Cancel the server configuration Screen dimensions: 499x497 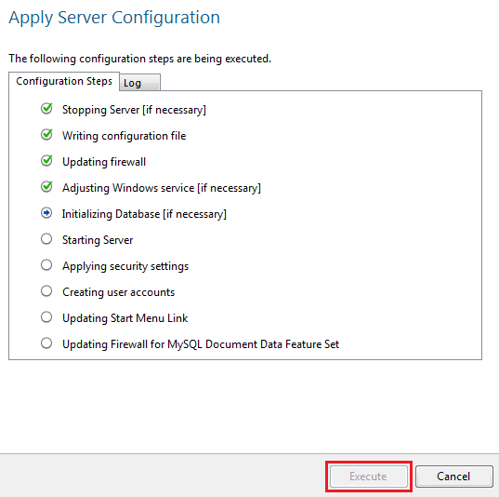[453, 477]
